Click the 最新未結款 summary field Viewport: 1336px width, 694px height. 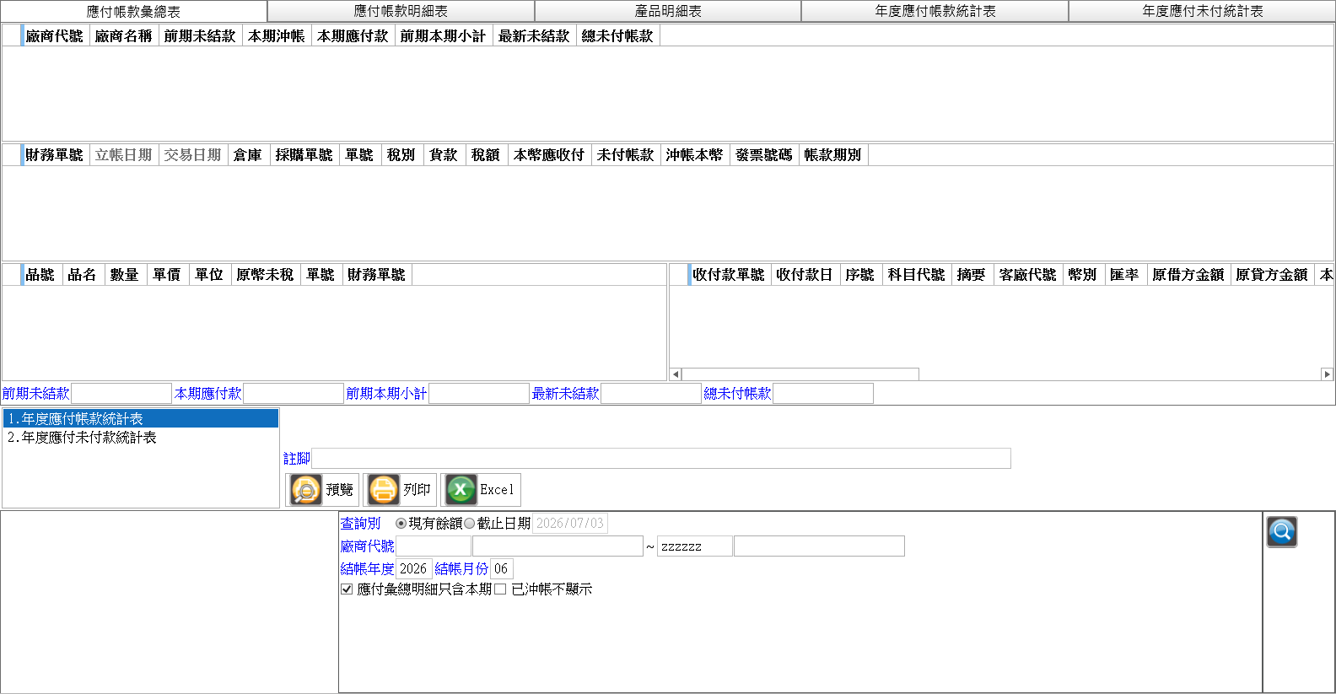[651, 394]
